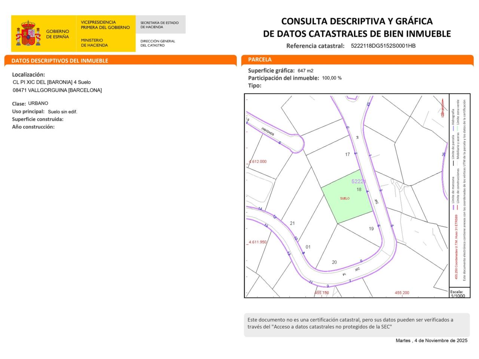The height and width of the screenshot is (359, 479).
Task: Click the gray non-certification notice box
Action: coord(357,325)
